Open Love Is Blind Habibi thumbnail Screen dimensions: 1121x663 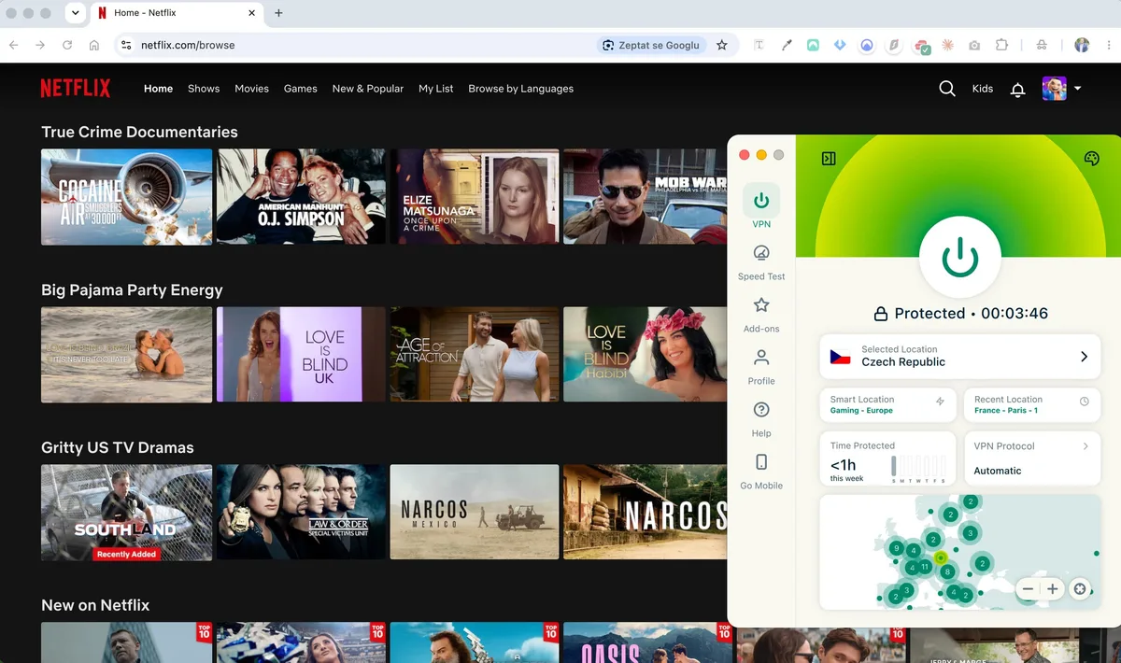pos(645,355)
